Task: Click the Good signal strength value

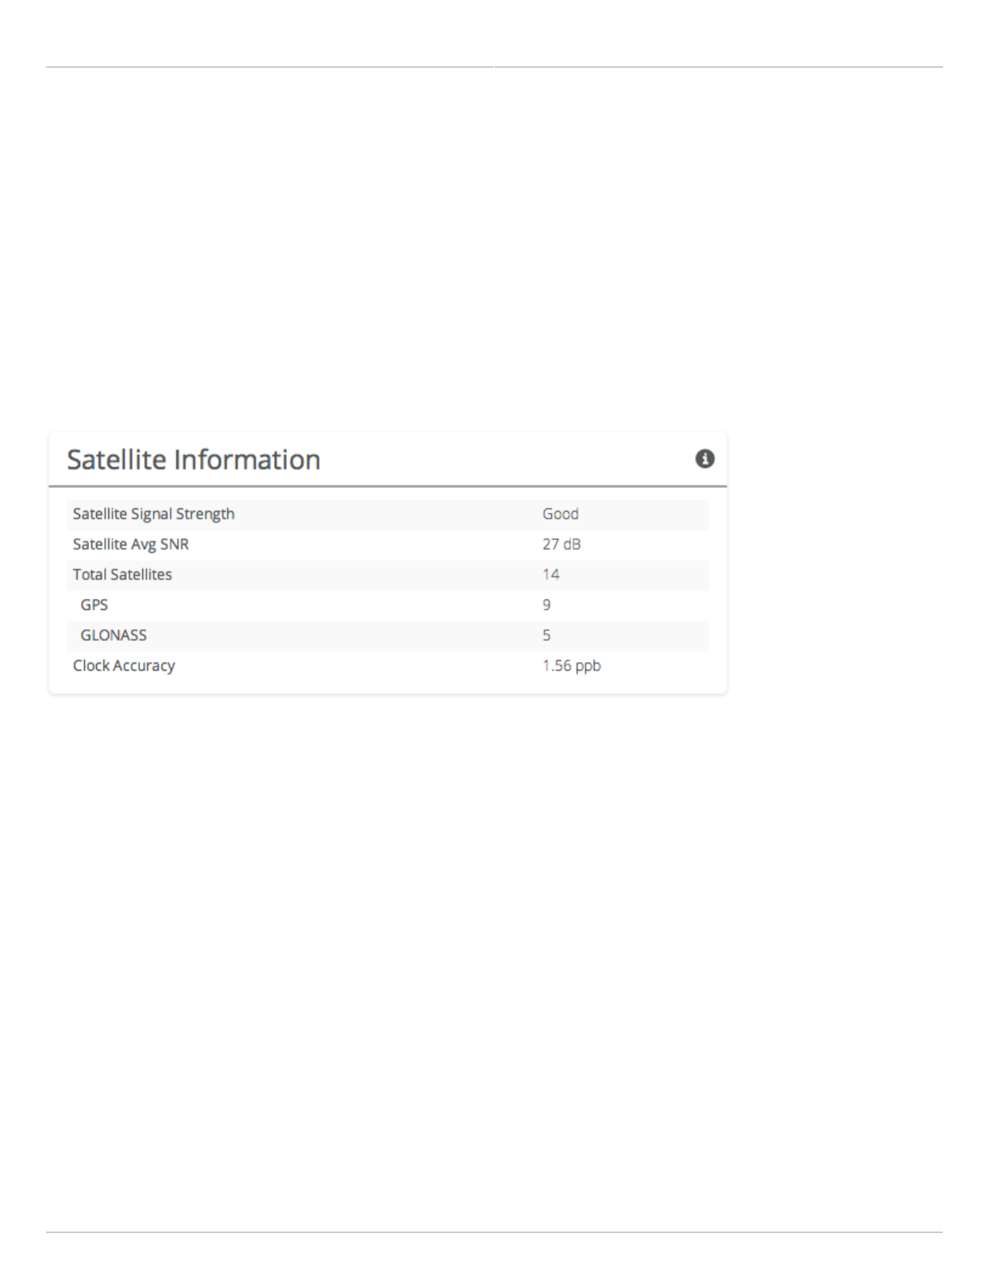Action: 561,514
